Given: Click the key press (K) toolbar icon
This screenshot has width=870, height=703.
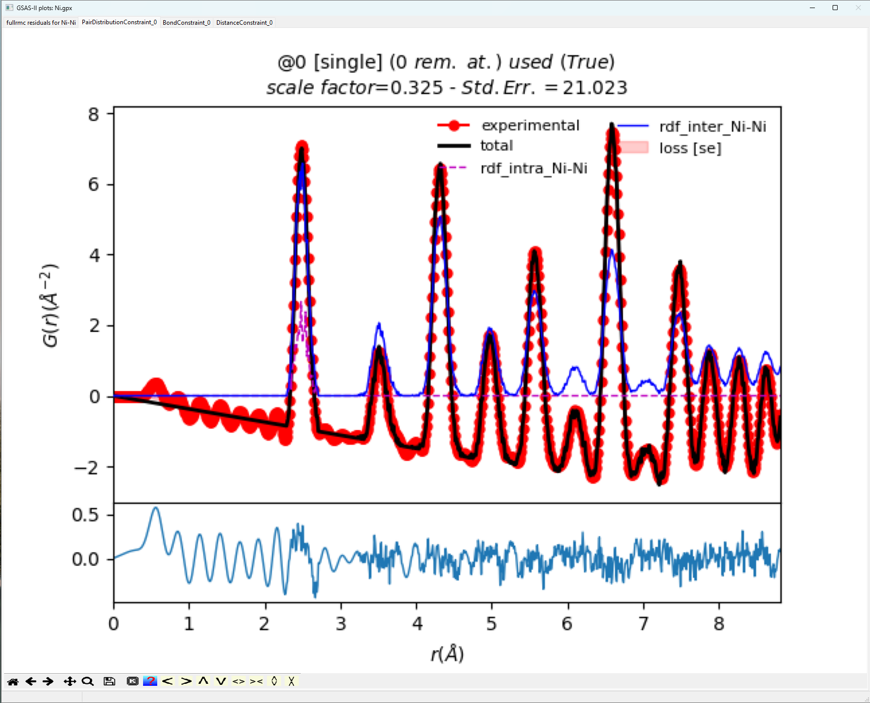Looking at the screenshot, I should coord(132,681).
